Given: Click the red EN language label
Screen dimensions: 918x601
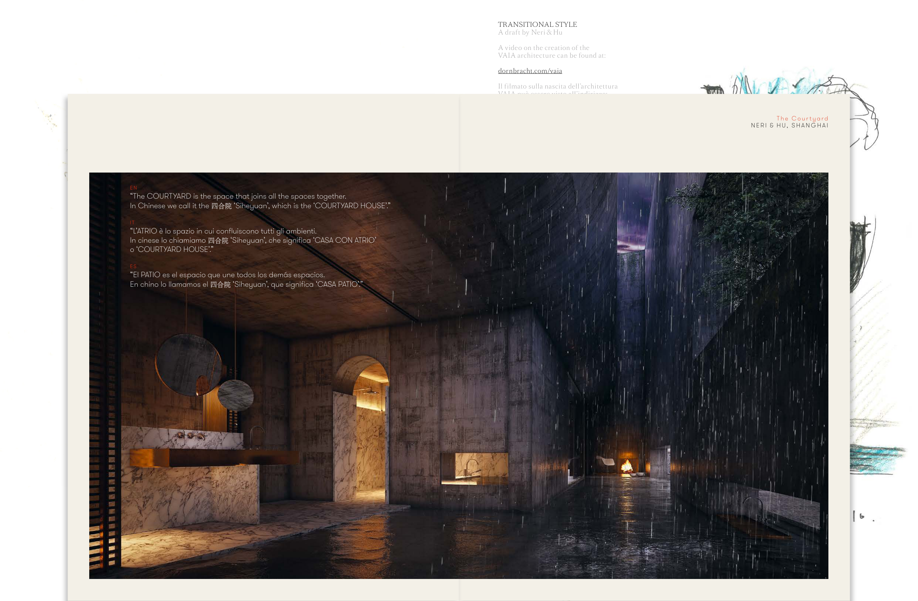Looking at the screenshot, I should click(x=133, y=188).
